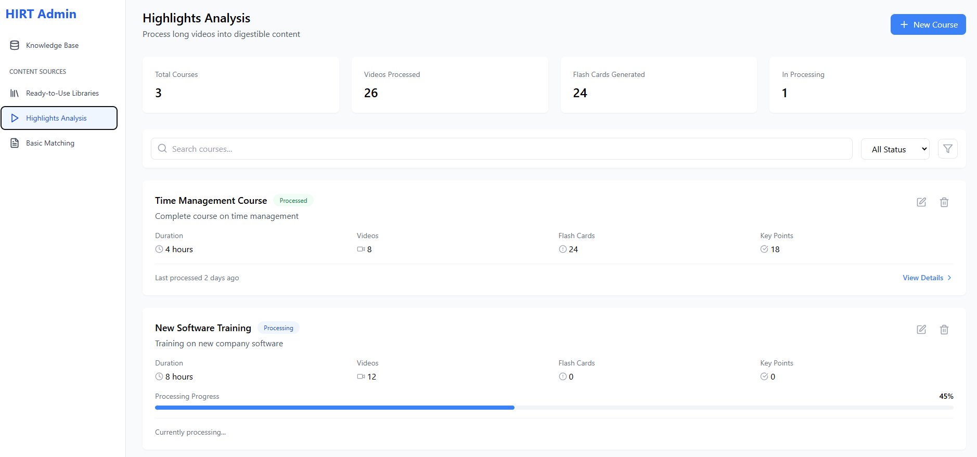This screenshot has width=977, height=457.
Task: Open the All Status dropdown
Action: point(895,149)
